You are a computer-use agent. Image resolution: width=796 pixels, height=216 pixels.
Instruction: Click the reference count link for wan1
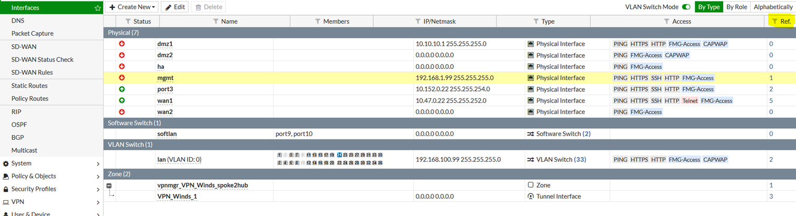(771, 100)
